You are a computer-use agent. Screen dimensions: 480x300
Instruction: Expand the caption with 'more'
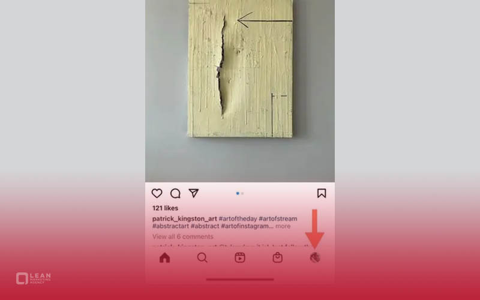point(283,226)
